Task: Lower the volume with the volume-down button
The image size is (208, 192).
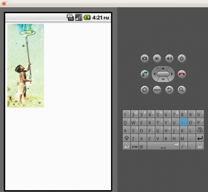Action: click(x=157, y=58)
